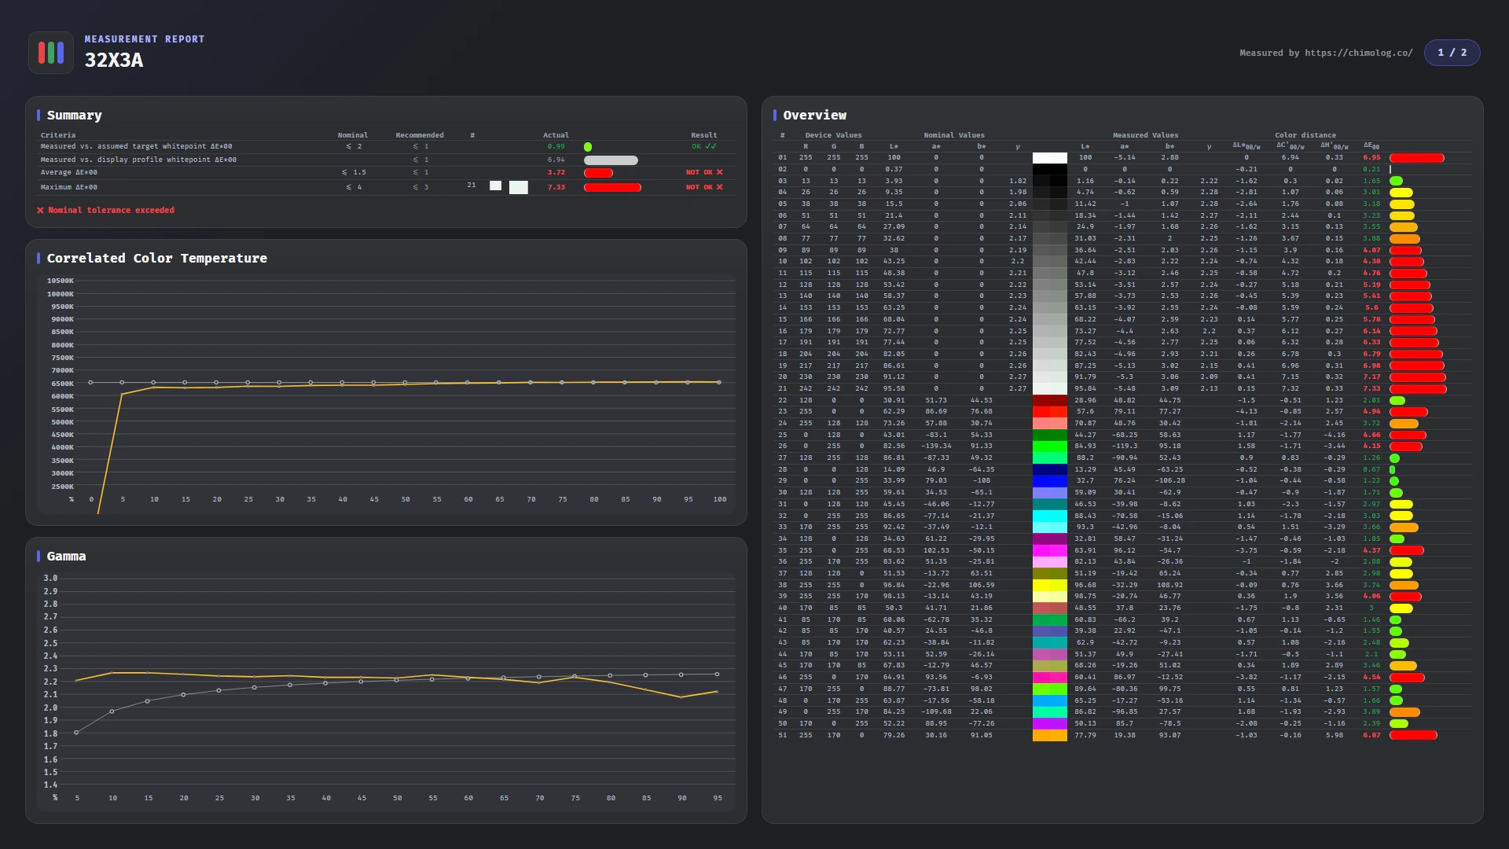Click the larger white swatch in Maximum ΔE*00 row

[x=518, y=187]
